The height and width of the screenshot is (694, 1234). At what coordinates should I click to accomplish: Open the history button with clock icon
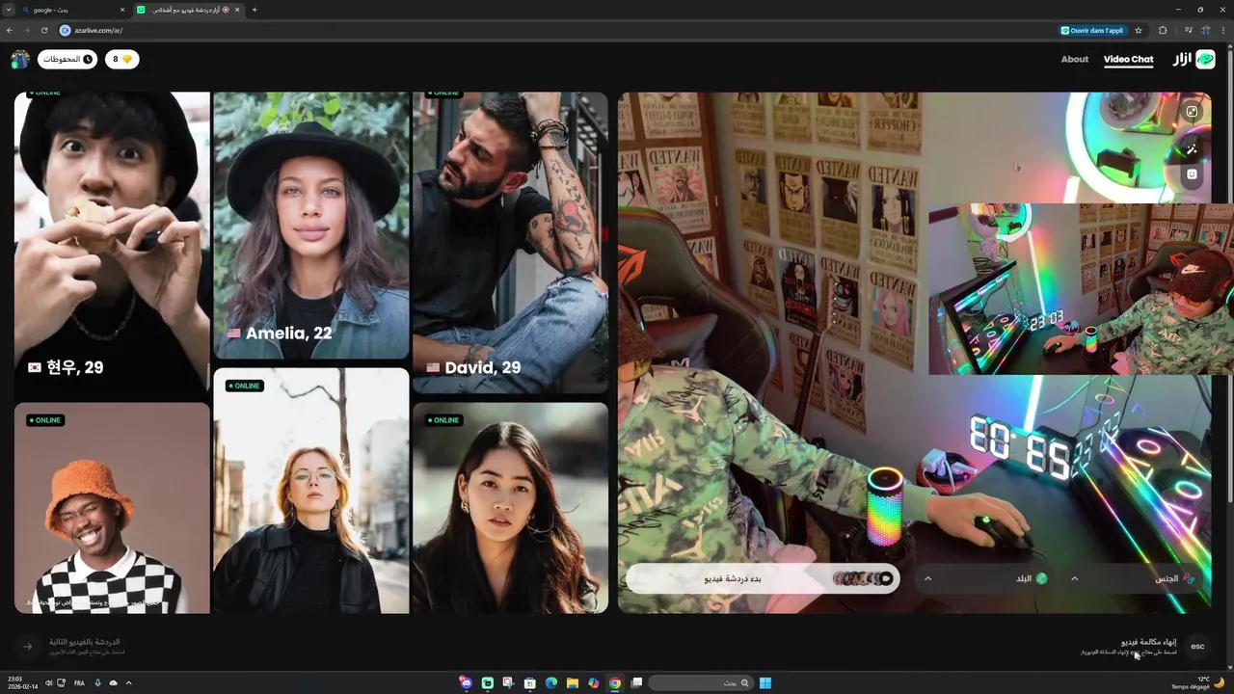pyautogui.click(x=67, y=60)
